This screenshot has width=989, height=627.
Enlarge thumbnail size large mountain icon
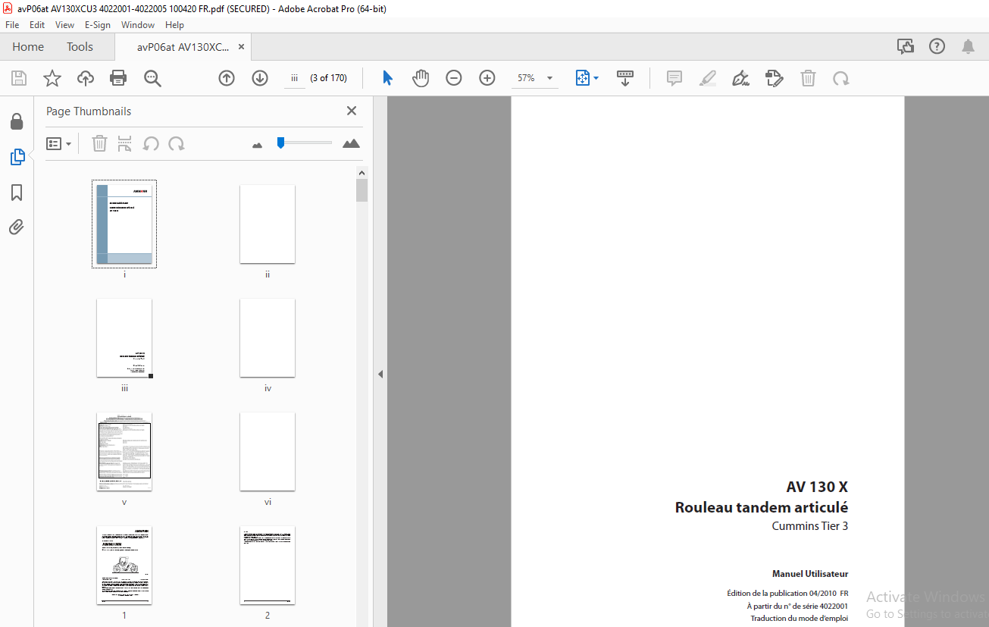pyautogui.click(x=351, y=143)
